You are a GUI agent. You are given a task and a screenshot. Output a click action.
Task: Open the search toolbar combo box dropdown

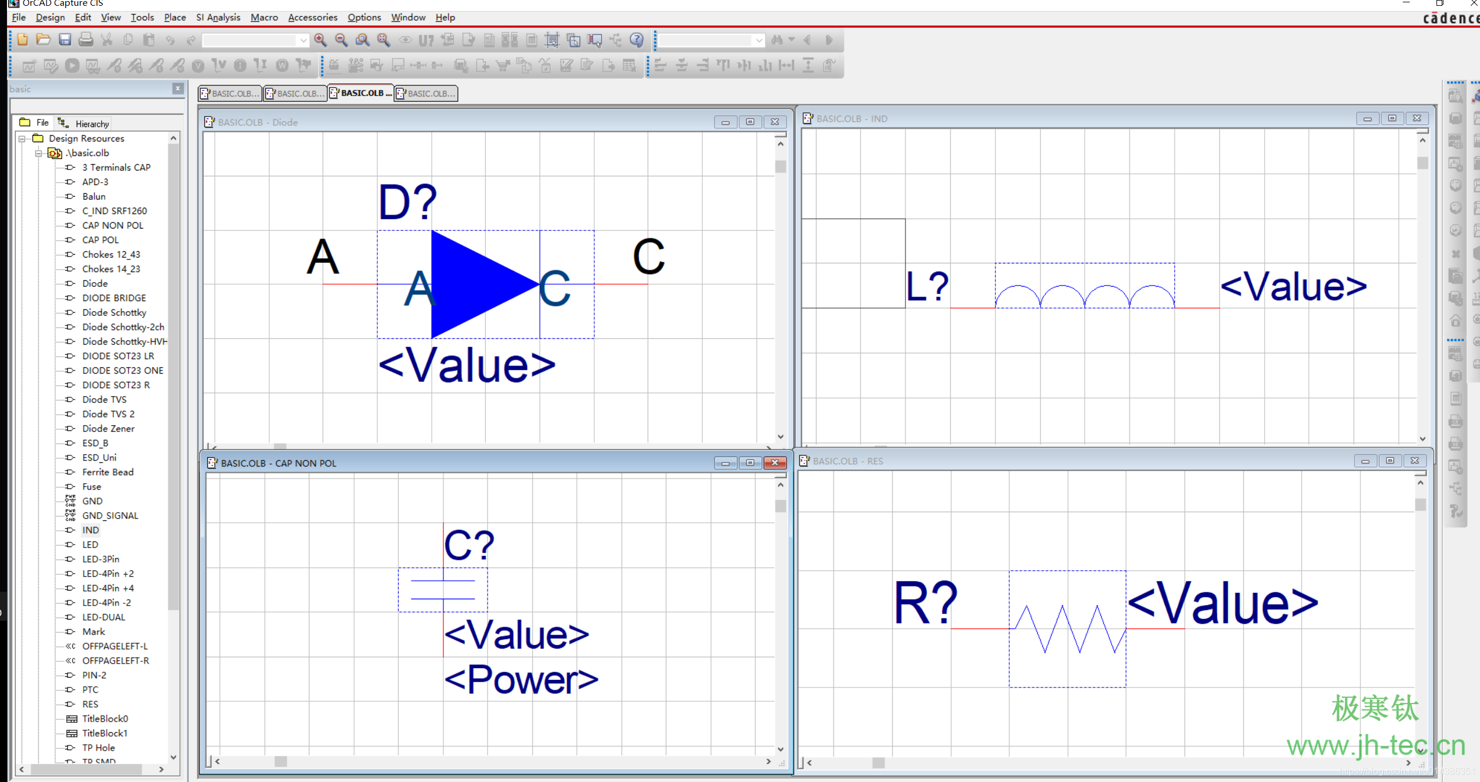759,40
